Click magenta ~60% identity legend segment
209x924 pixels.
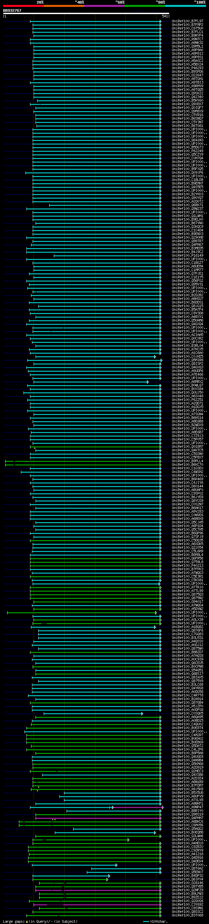coord(105,6)
